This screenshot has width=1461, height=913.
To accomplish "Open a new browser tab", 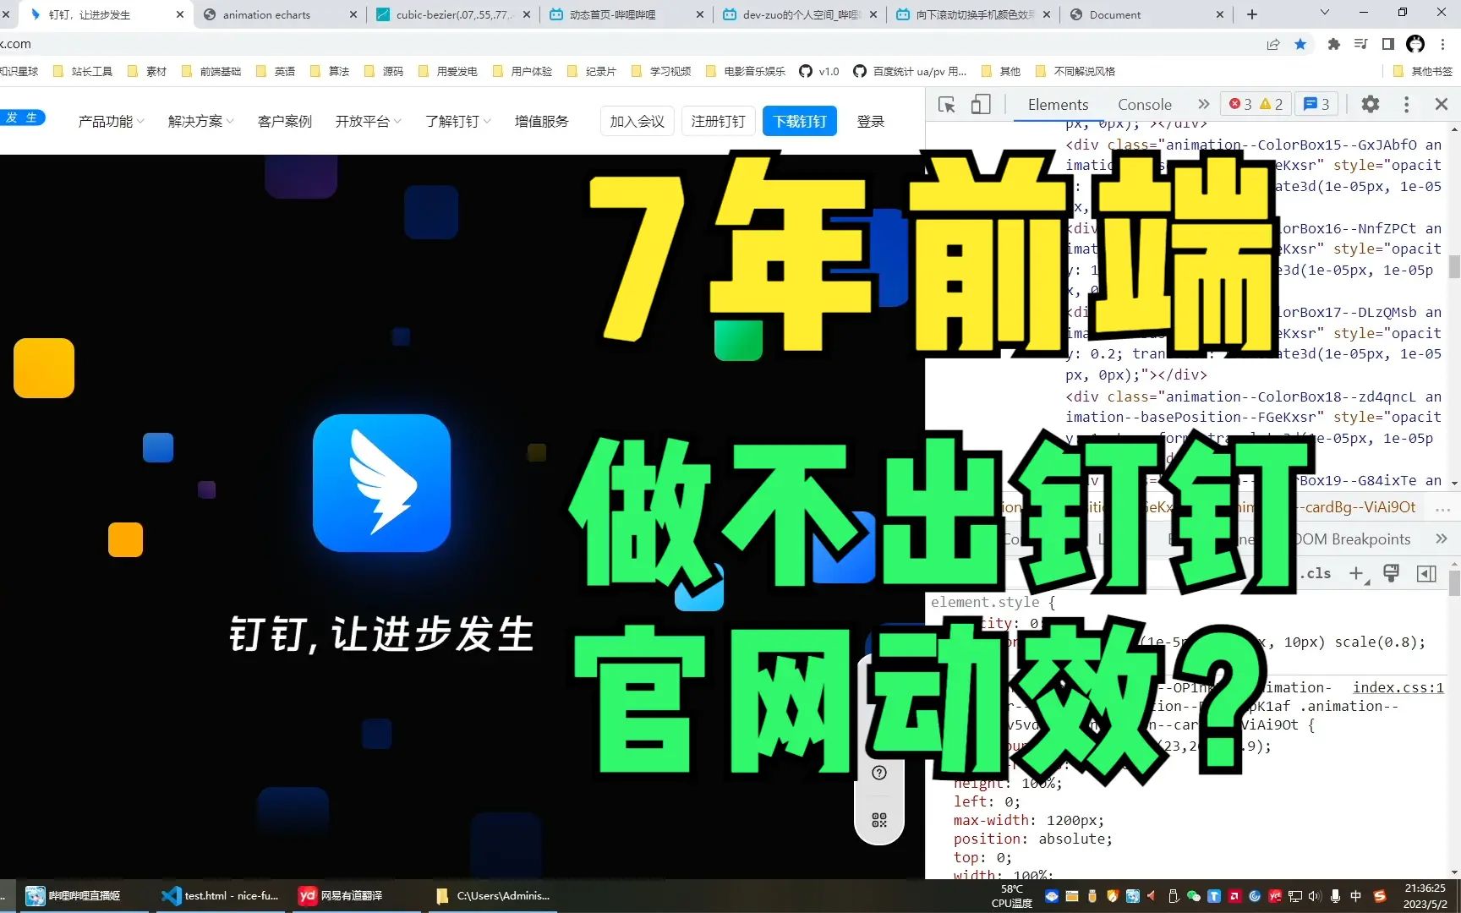I will (x=1252, y=14).
